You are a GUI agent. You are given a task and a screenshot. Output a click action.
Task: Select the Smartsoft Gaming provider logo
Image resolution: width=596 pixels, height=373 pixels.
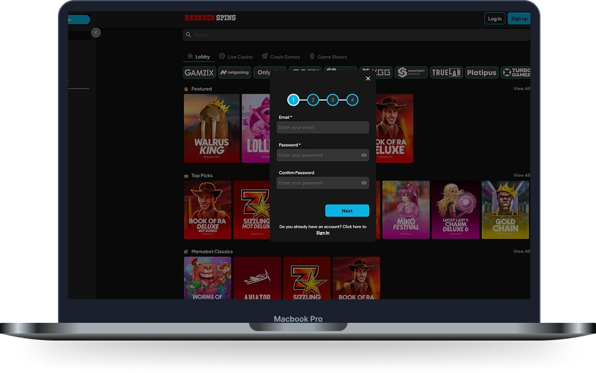click(x=411, y=73)
